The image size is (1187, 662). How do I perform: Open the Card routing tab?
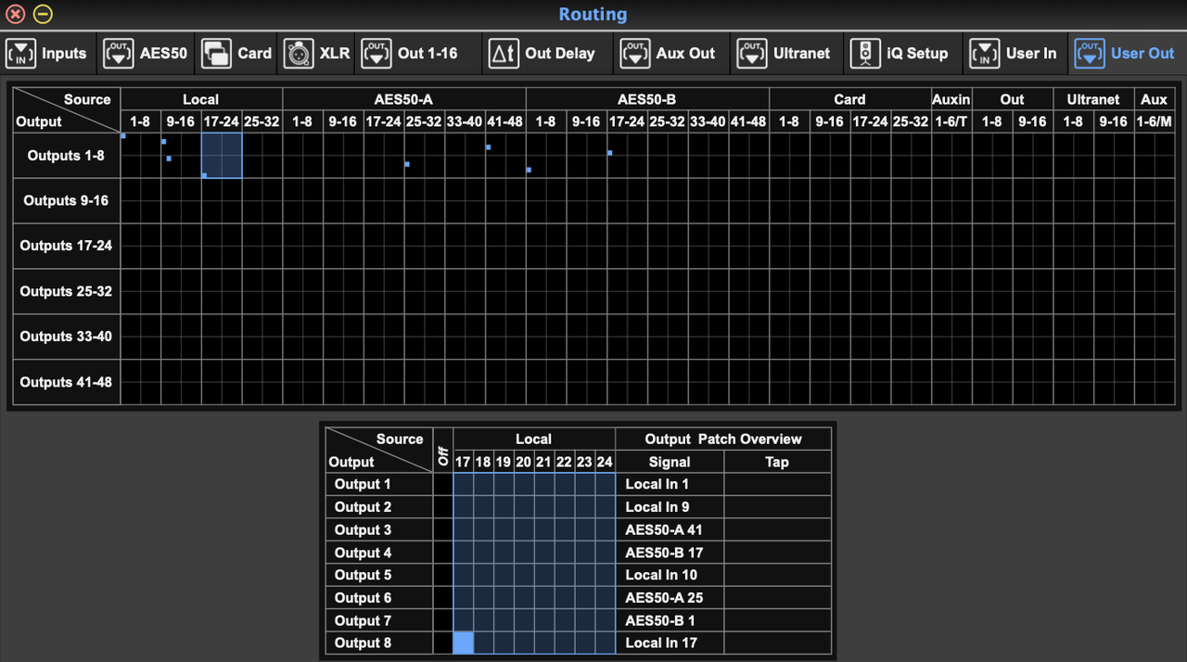(237, 53)
